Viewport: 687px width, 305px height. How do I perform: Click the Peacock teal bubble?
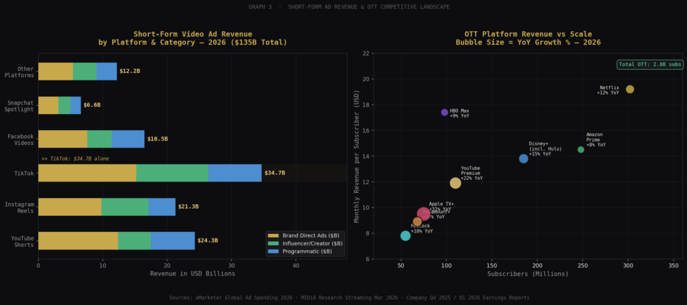coord(405,235)
